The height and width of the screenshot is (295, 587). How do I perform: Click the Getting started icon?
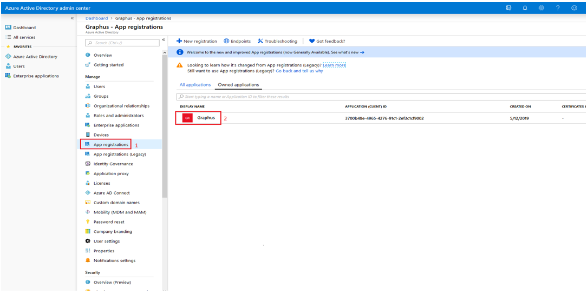88,65
